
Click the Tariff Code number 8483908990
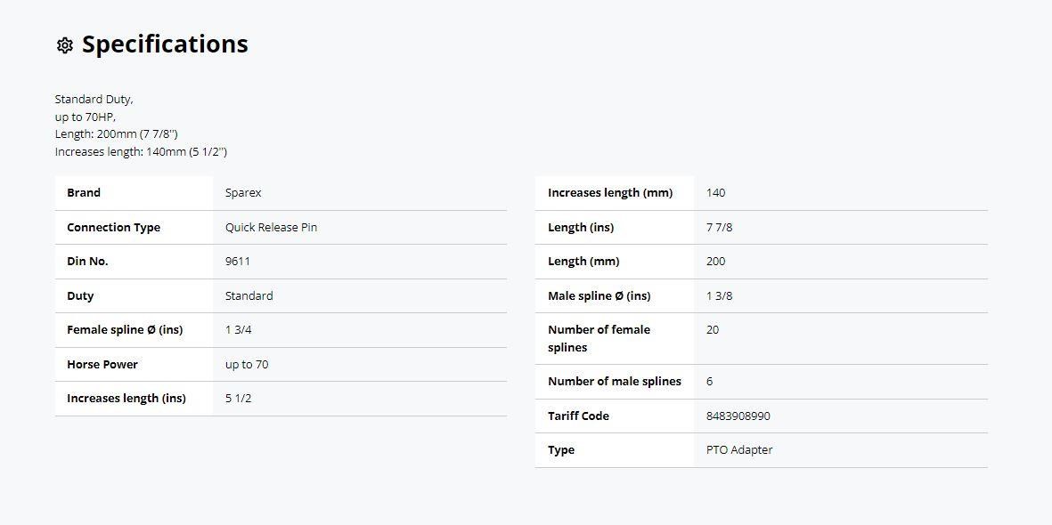[x=738, y=416]
